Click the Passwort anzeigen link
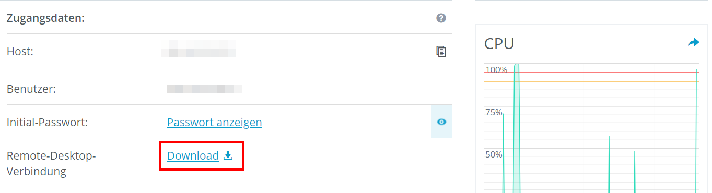712x193 pixels. tap(214, 122)
